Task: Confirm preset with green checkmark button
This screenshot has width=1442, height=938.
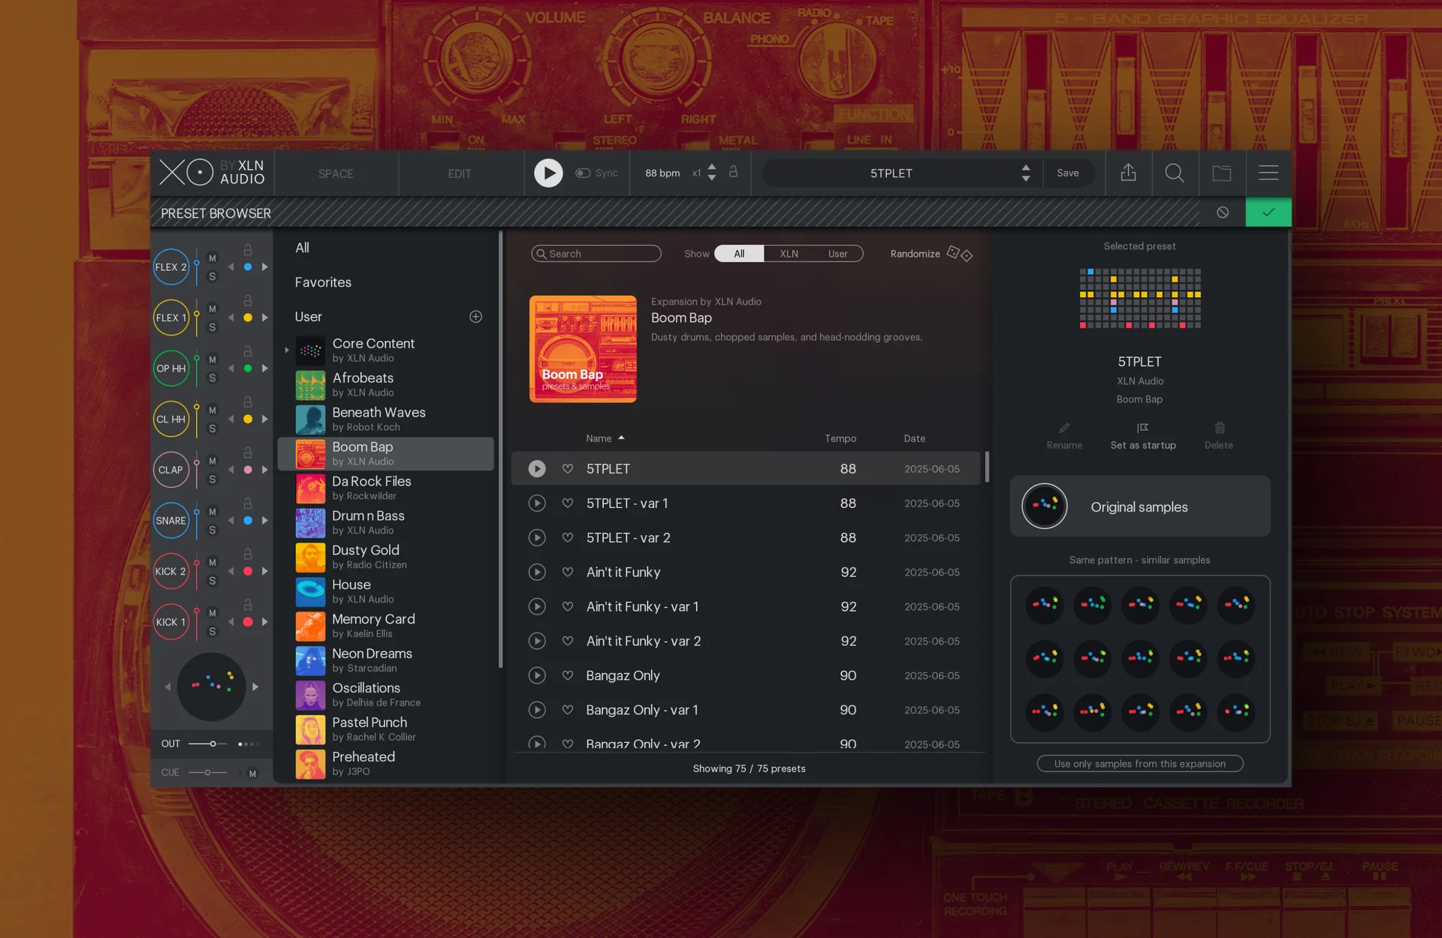Action: (x=1269, y=212)
